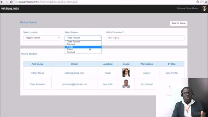The image size is (208, 117).
Task: Select the Friend reason option
Action: [x=83, y=49]
